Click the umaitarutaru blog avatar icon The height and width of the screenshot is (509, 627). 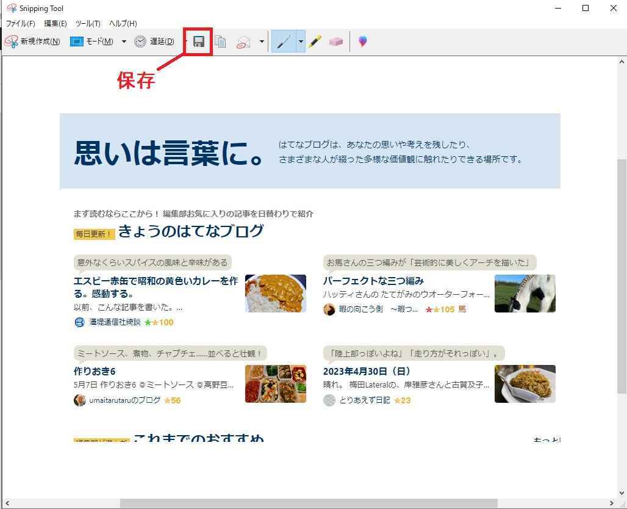(x=79, y=400)
